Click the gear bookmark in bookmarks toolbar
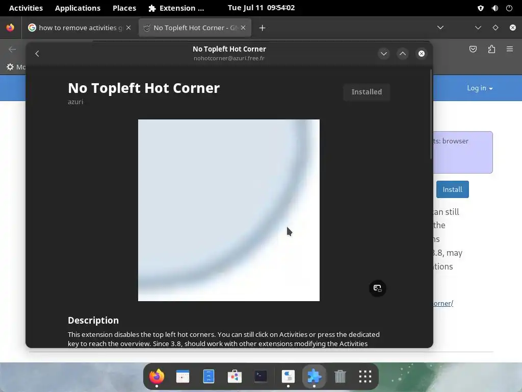This screenshot has height=392, width=522. tap(10, 67)
